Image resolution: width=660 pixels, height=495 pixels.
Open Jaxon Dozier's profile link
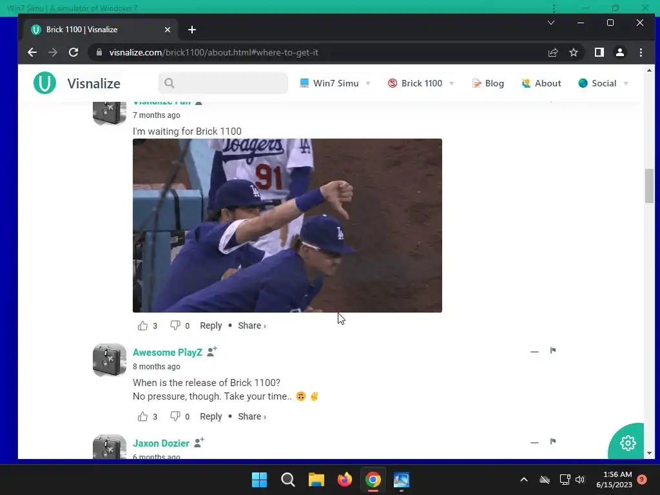pos(161,443)
